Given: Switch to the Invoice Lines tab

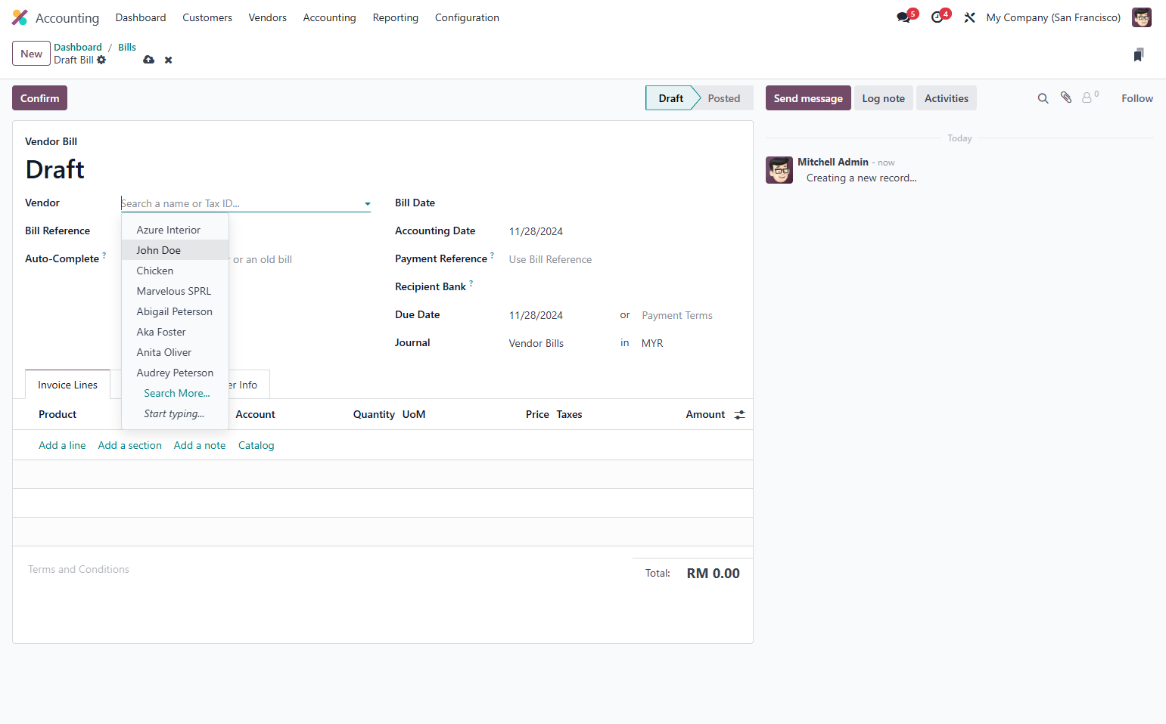Looking at the screenshot, I should [67, 385].
